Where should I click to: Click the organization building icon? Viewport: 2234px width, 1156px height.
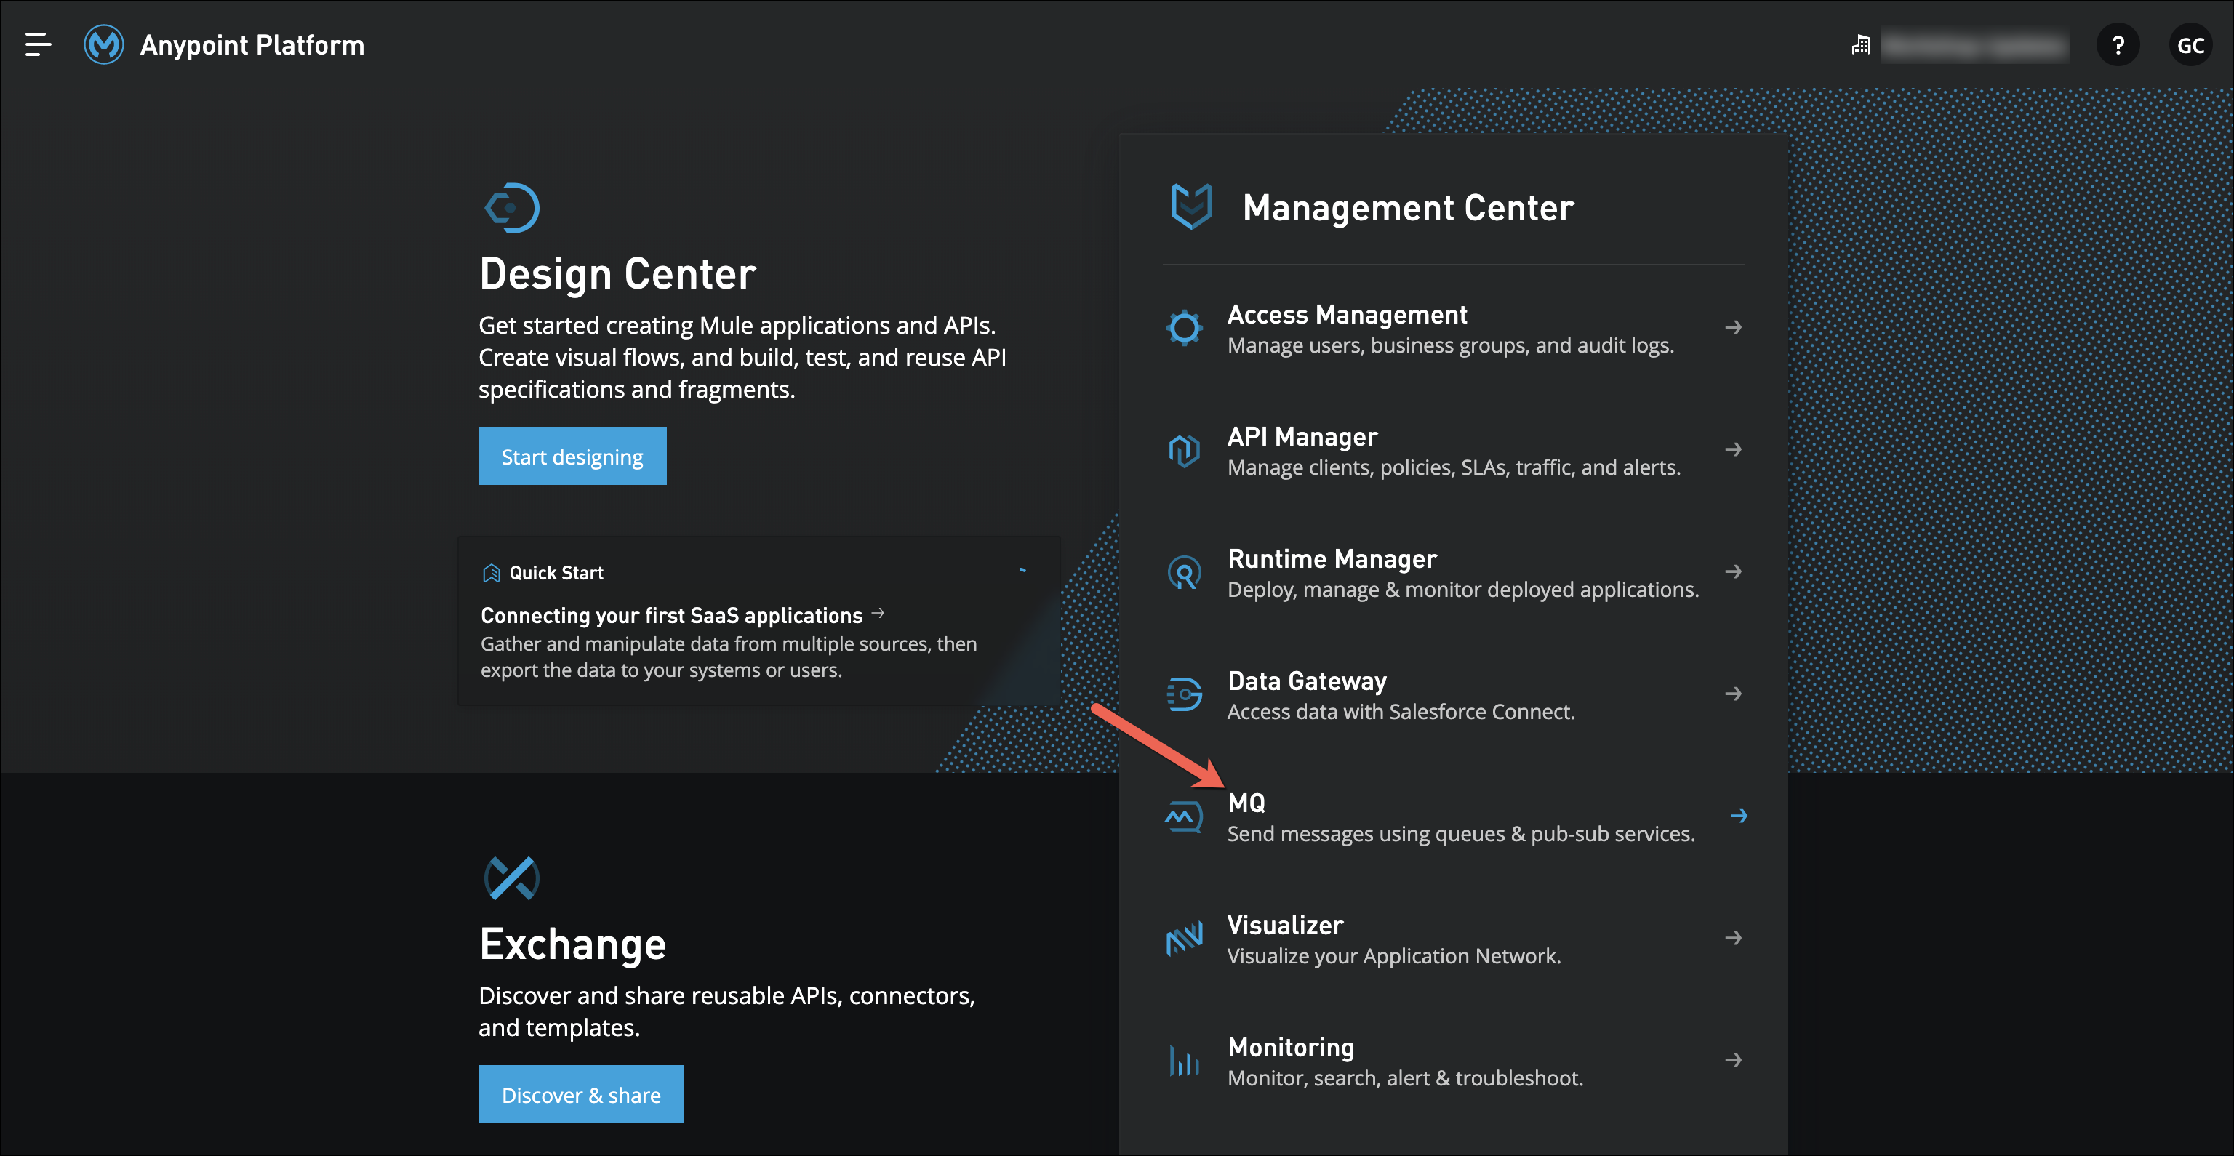pyautogui.click(x=1860, y=44)
